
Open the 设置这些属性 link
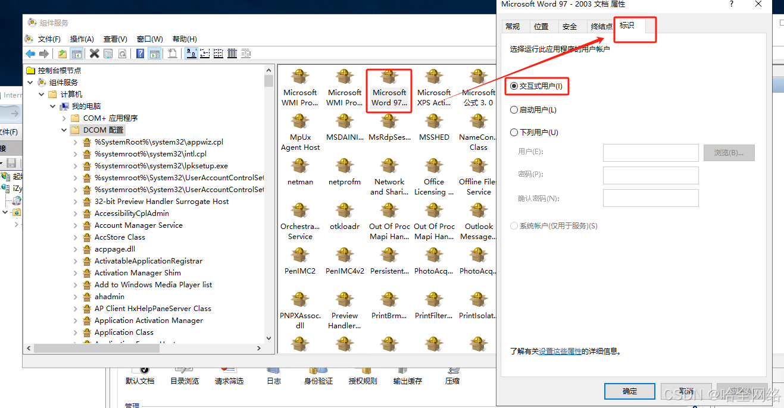[x=560, y=351]
